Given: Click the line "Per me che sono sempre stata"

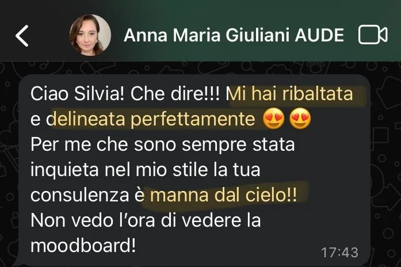Looking at the screenshot, I should pos(163,145).
